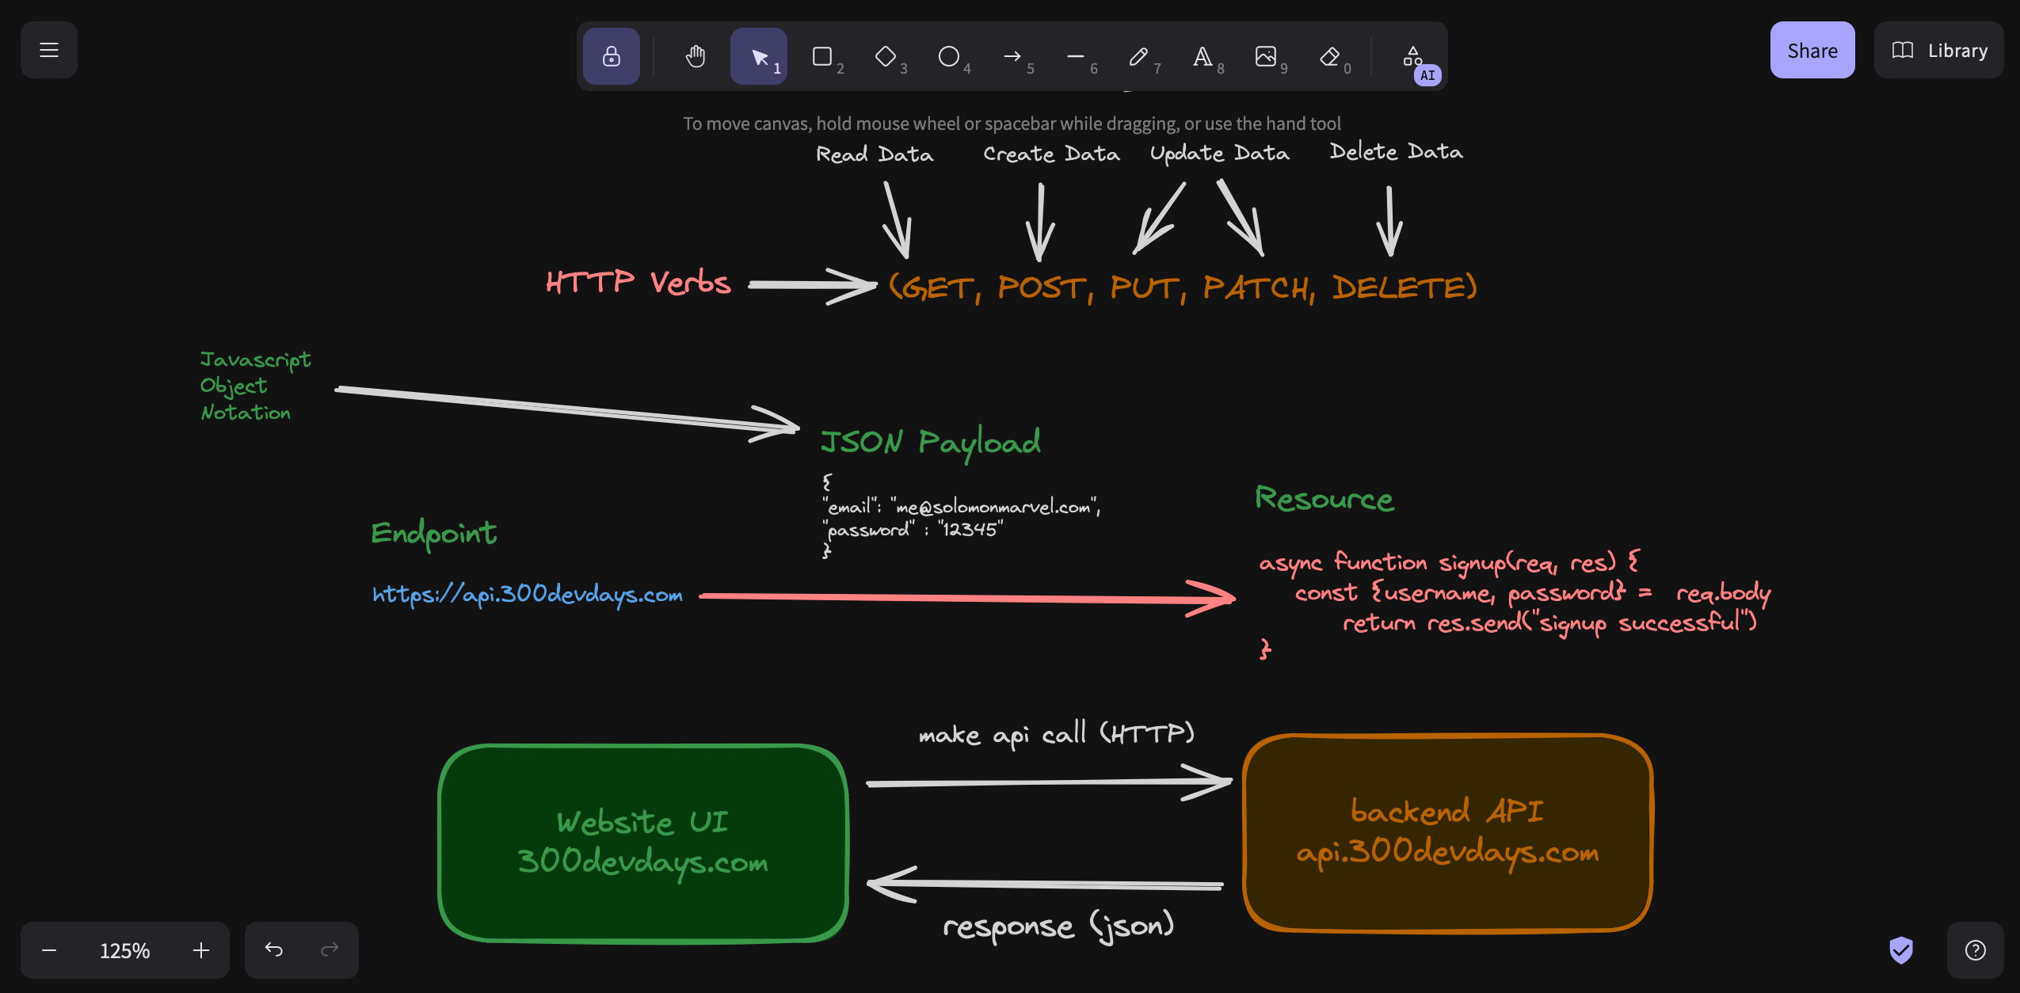
Task: Open the Library sidebar
Action: point(1938,50)
